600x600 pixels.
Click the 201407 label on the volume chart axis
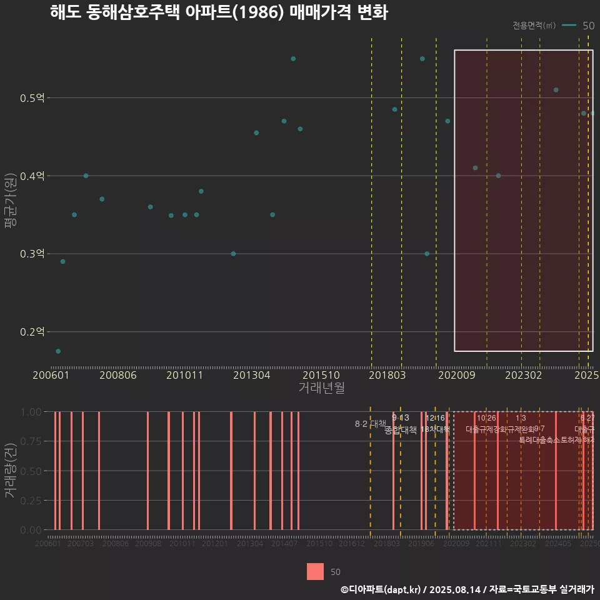[284, 543]
